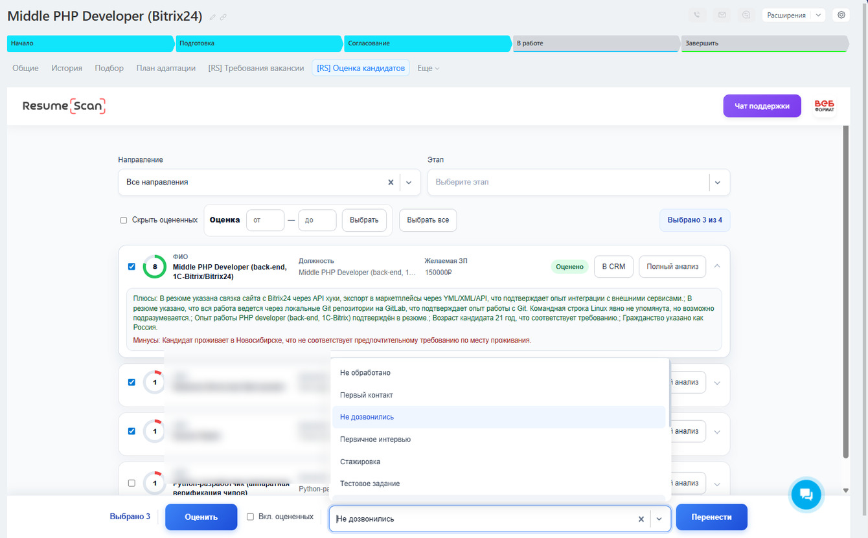Image resolution: width=868 pixels, height=538 pixels.
Task: Click the desired salary value '150000₽'
Action: (x=438, y=273)
